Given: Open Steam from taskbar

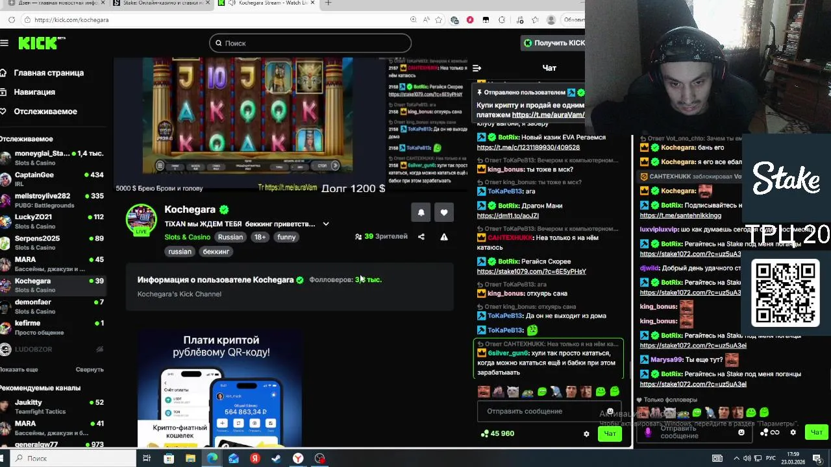Looking at the screenshot, I should (x=277, y=459).
